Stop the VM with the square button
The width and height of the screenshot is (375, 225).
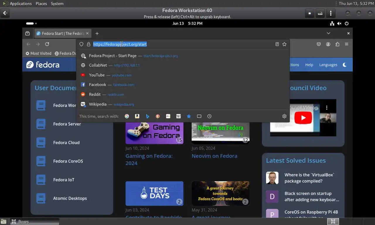[x=309, y=13]
